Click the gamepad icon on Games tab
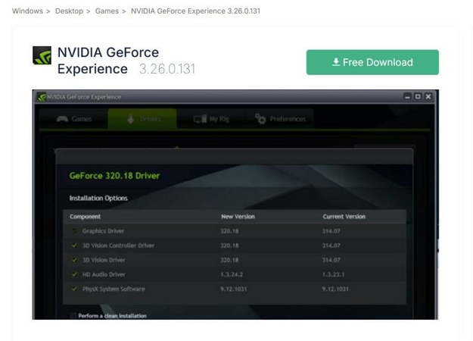Viewport: 473px width, 341px height. 63,119
